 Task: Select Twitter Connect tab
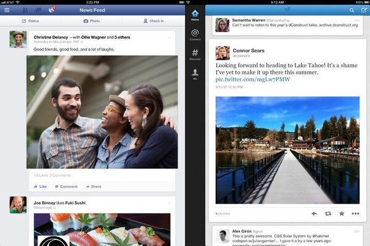click(195, 35)
